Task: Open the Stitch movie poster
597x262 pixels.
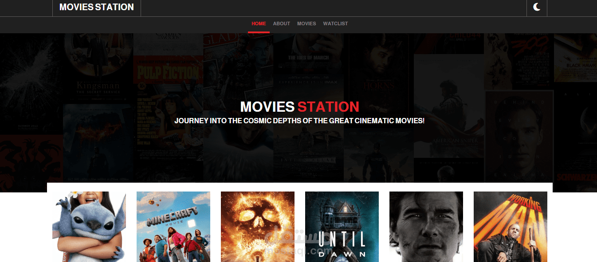Action: tap(89, 227)
